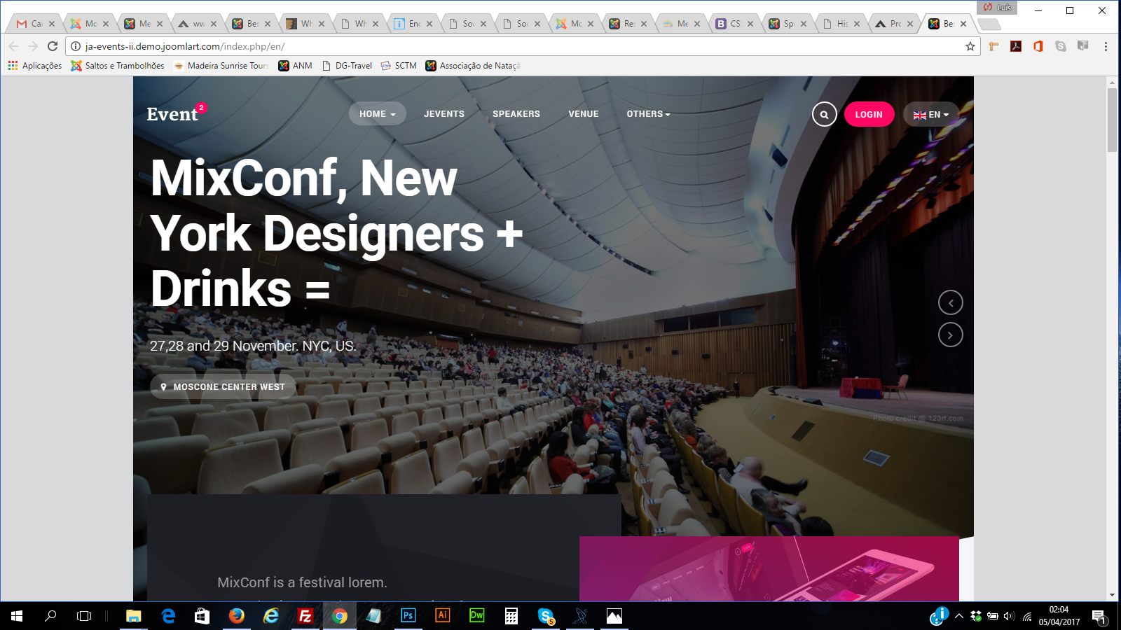The image size is (1121, 630).
Task: Close the active Be: browser tab
Action: coord(963,24)
